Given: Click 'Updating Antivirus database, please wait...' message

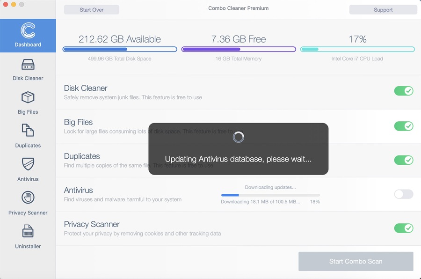Looking at the screenshot, I should pyautogui.click(x=239, y=159).
